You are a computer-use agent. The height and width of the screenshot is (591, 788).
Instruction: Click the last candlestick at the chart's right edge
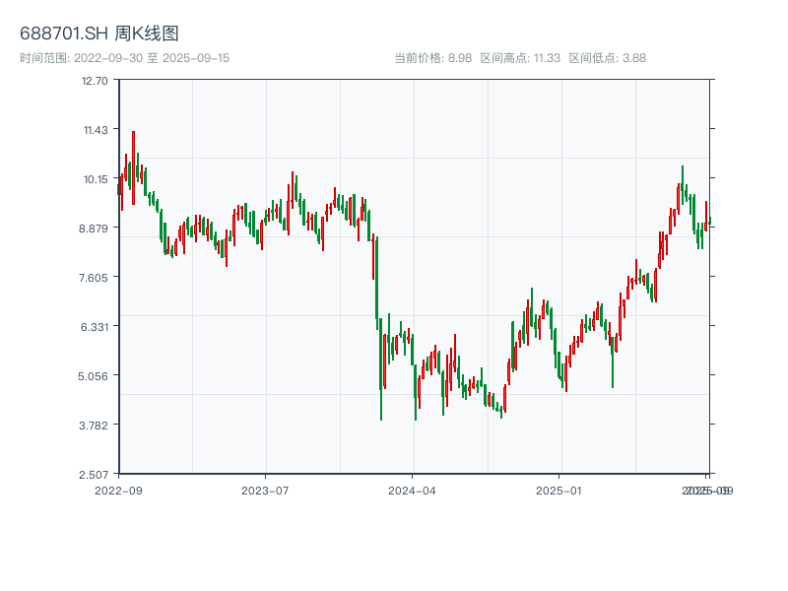[708, 221]
